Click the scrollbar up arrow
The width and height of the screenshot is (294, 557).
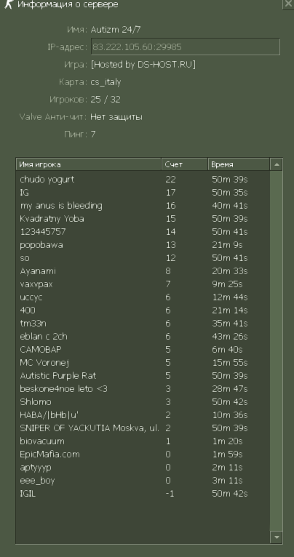[x=277, y=164]
